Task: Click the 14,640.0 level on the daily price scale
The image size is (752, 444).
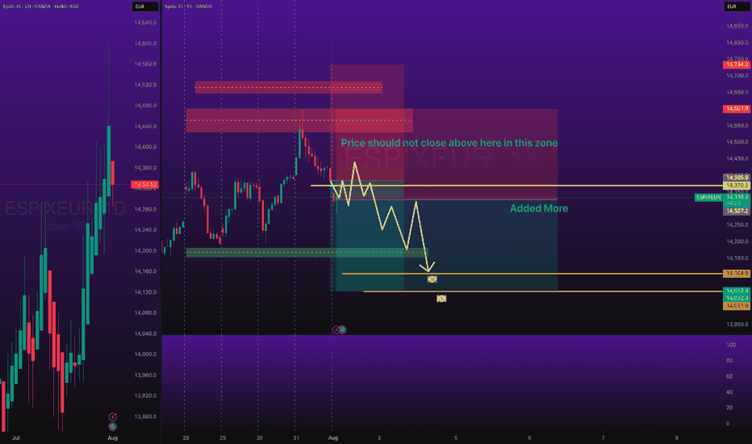Action: (x=145, y=23)
